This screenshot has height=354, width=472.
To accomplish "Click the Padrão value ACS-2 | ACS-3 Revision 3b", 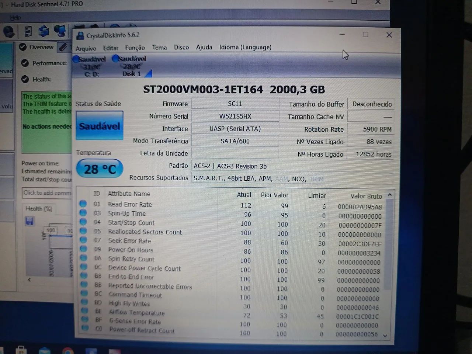I will coord(230,166).
